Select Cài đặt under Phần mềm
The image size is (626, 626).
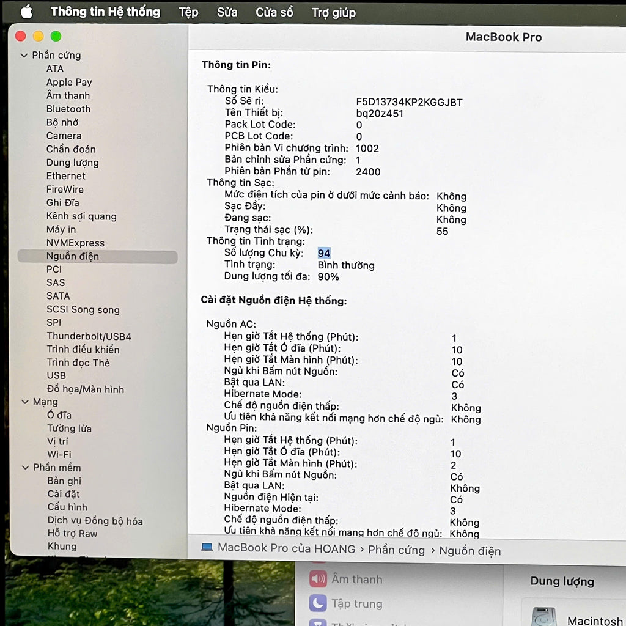point(64,494)
